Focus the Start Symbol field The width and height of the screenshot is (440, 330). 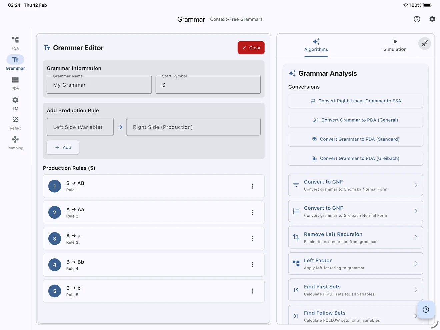208,85
